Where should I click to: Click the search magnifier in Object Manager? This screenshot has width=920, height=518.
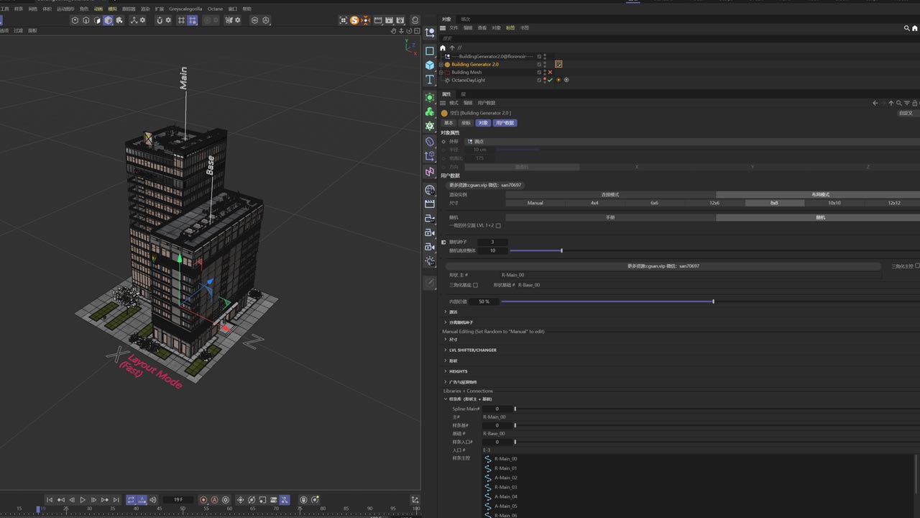pos(906,28)
